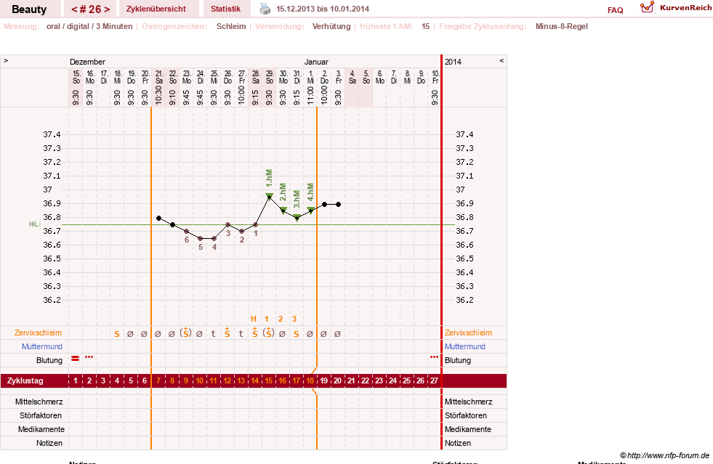Click the HiLi baseline label
713x464 pixels.
tap(35, 224)
